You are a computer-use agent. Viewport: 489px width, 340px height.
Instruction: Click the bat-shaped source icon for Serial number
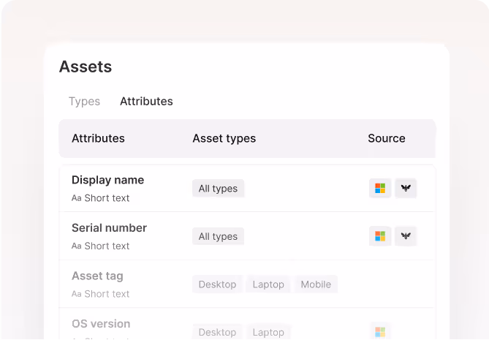(x=406, y=236)
